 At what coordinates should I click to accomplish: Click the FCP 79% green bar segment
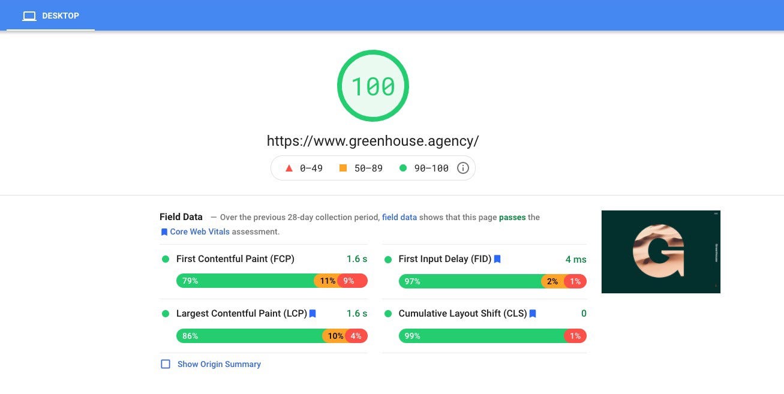click(245, 281)
